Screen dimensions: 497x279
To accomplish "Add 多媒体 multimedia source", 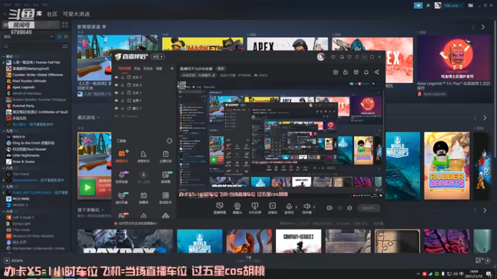I will (272, 208).
